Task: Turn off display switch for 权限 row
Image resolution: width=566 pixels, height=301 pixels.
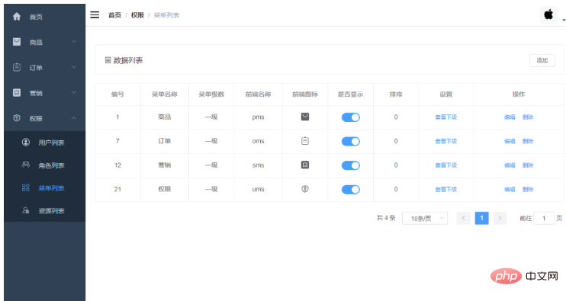Action: [x=350, y=190]
